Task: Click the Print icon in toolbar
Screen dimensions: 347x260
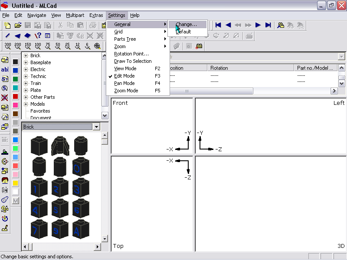Action: 93,25
